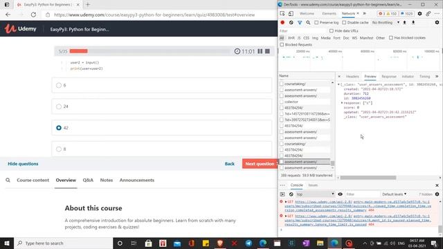Clear the console with the ban icon
This screenshot has height=249, width=443.
pyautogui.click(x=291, y=194)
